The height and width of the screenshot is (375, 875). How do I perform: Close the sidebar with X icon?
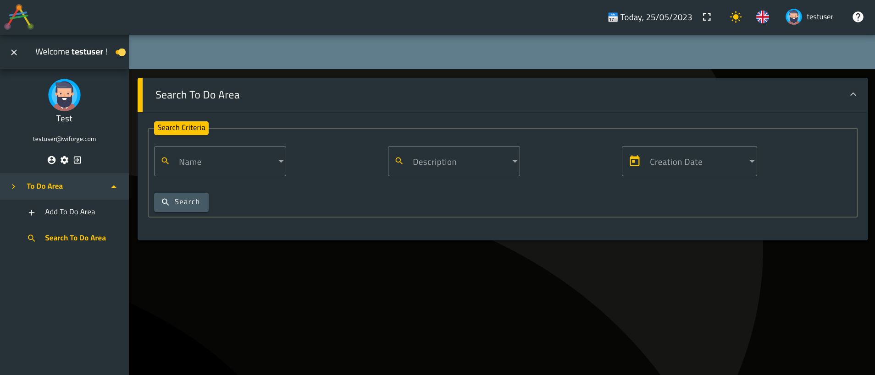click(x=14, y=53)
